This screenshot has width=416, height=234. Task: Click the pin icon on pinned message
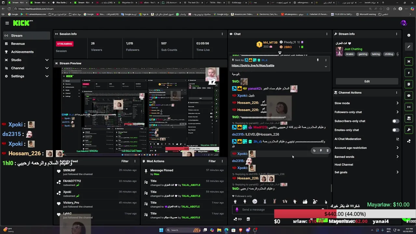click(318, 60)
